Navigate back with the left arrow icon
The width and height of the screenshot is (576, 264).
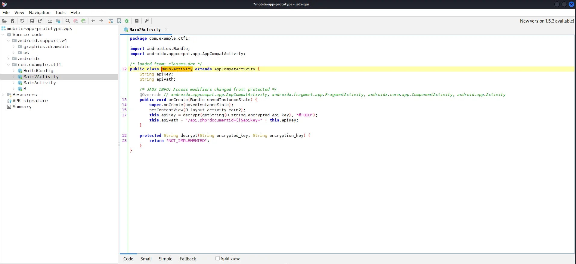point(93,21)
